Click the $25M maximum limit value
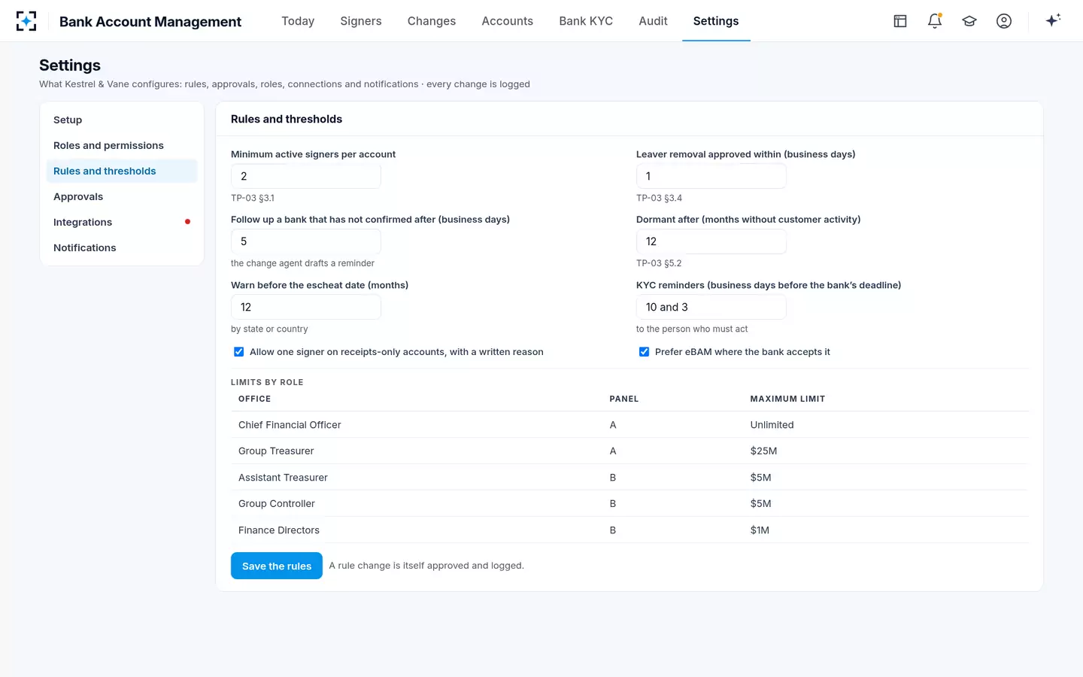This screenshot has height=677, width=1083. 763,451
